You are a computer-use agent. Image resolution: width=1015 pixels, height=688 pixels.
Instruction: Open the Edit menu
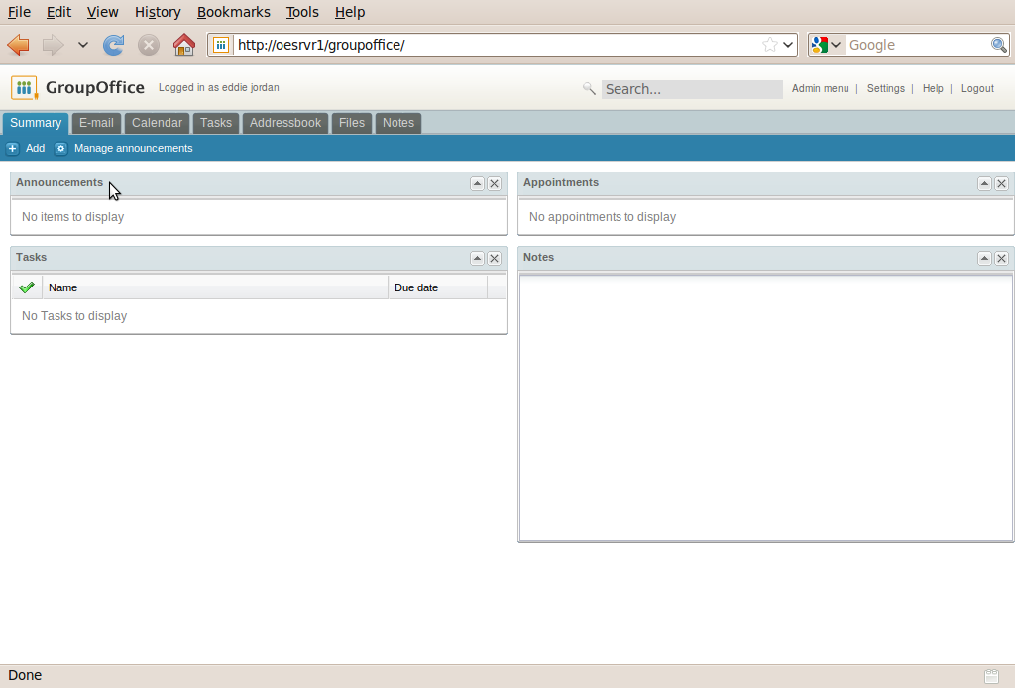coord(58,12)
